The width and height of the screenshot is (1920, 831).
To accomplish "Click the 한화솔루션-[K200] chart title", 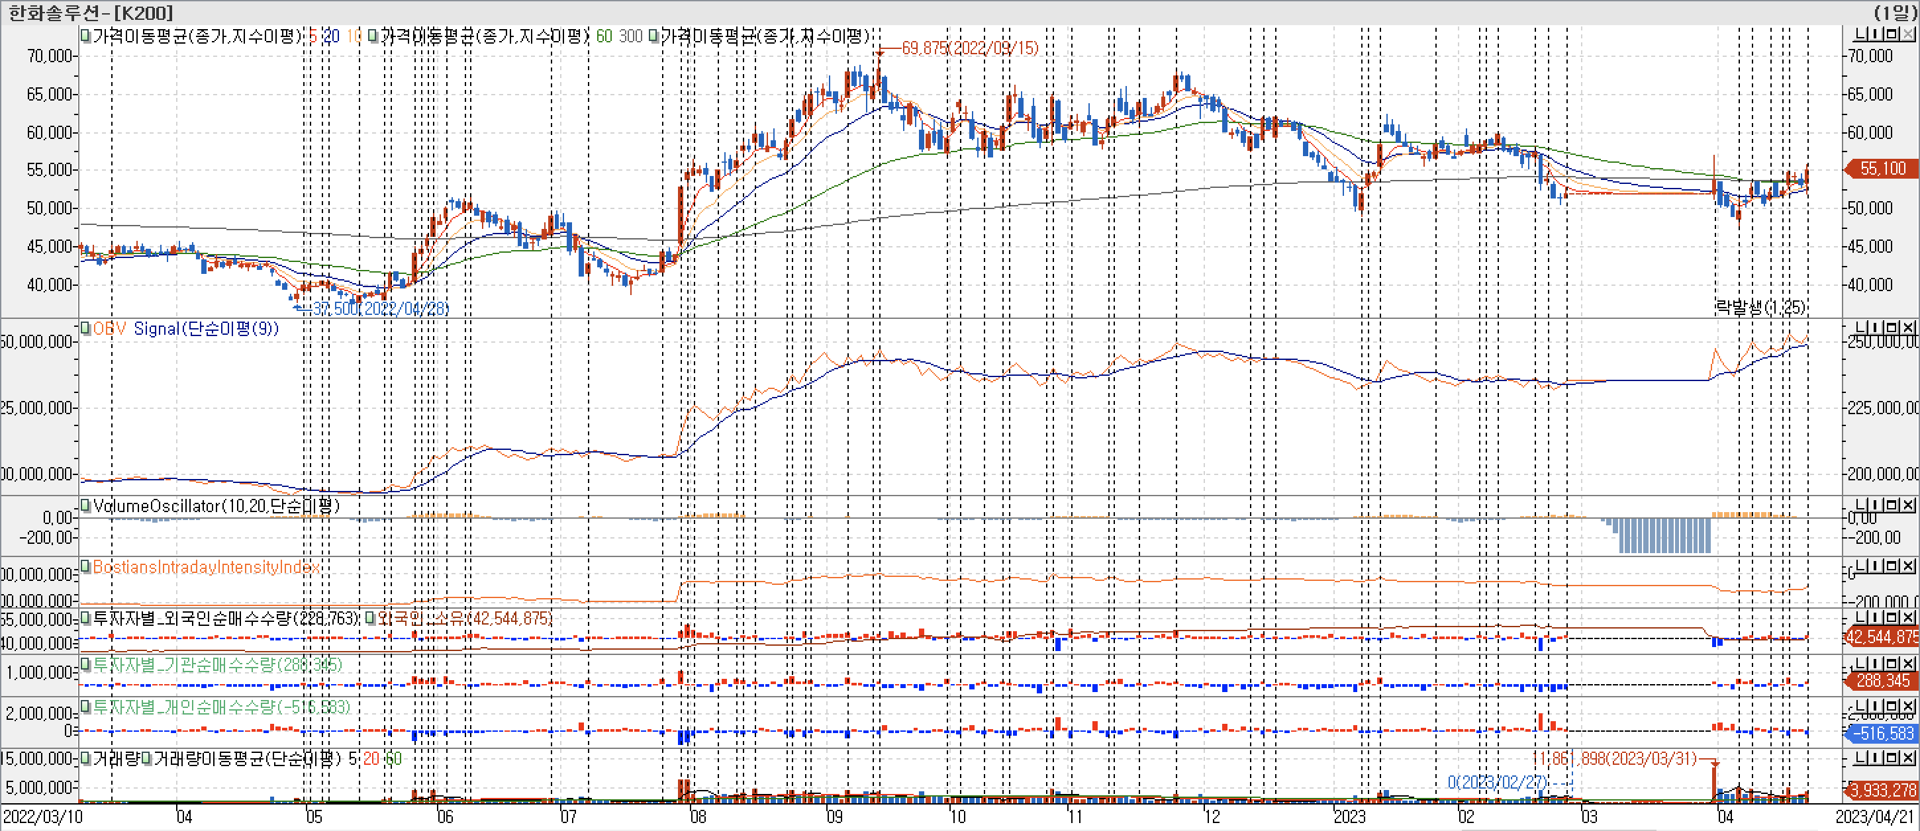I will 90,12.
